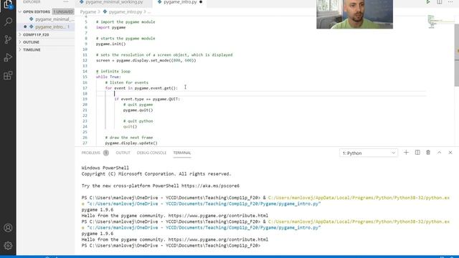This screenshot has height=258, width=459.
Task: Click on 'import pygame' code line
Action: point(110,27)
